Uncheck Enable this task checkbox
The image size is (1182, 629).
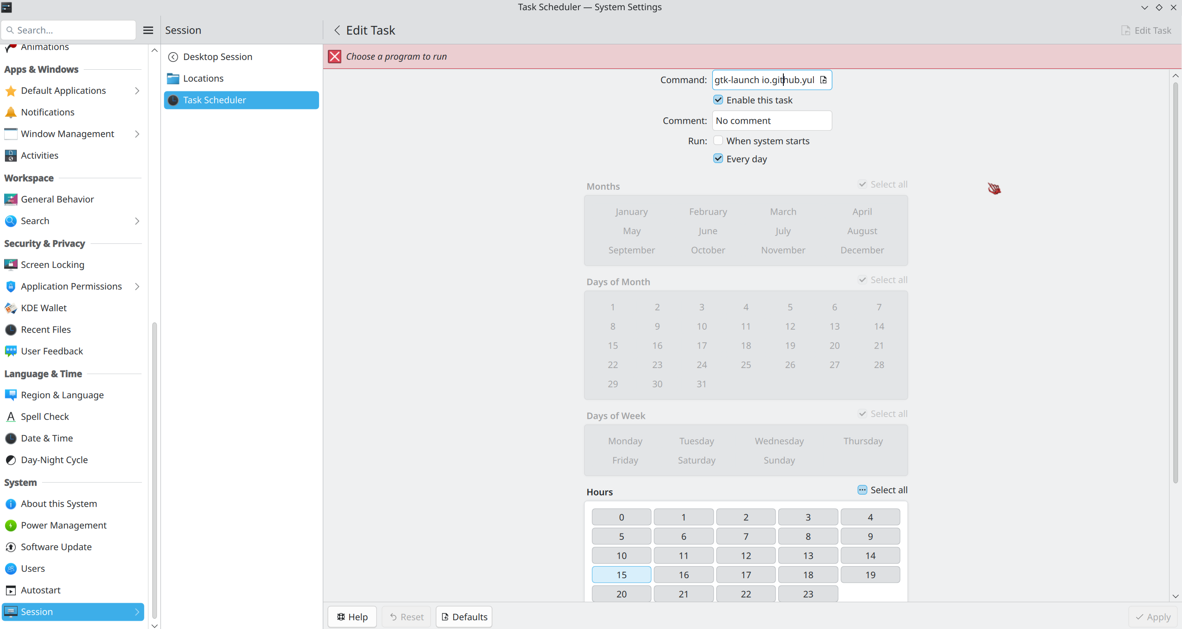[718, 100]
